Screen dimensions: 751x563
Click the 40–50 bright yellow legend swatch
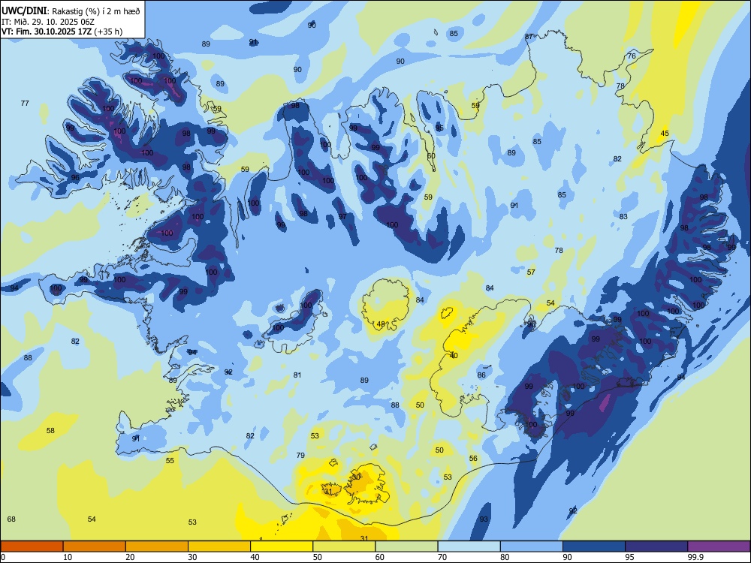pos(282,546)
